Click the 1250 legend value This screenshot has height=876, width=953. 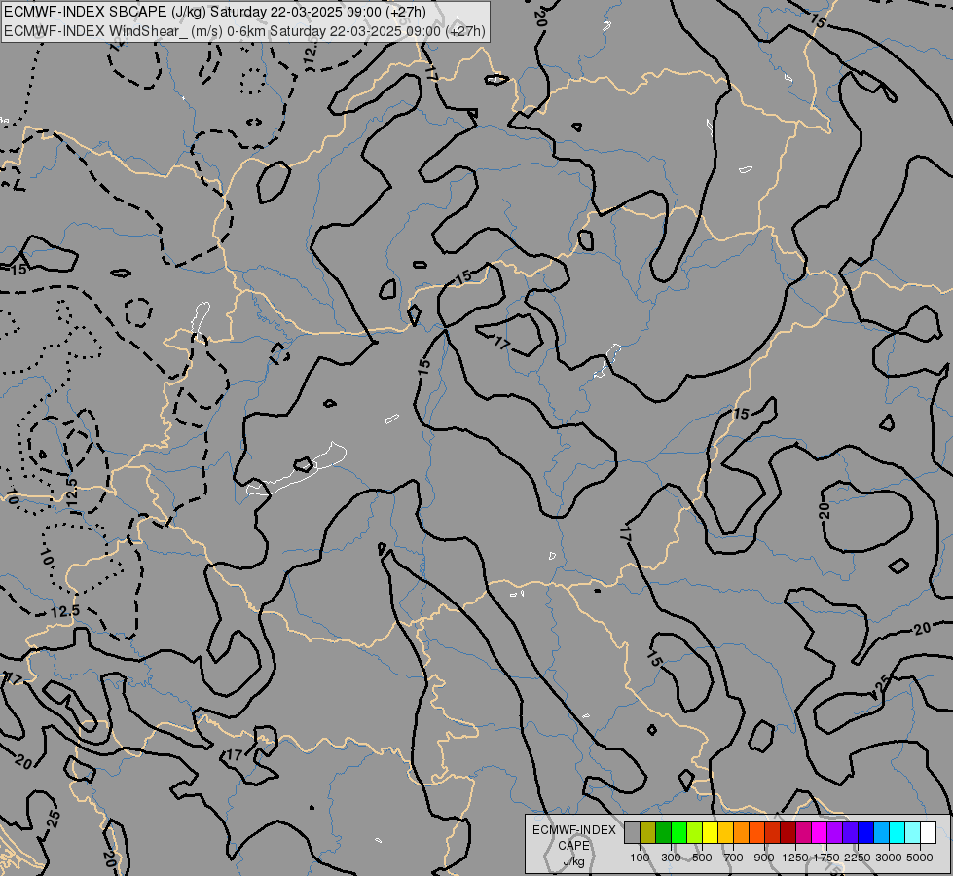click(x=795, y=858)
